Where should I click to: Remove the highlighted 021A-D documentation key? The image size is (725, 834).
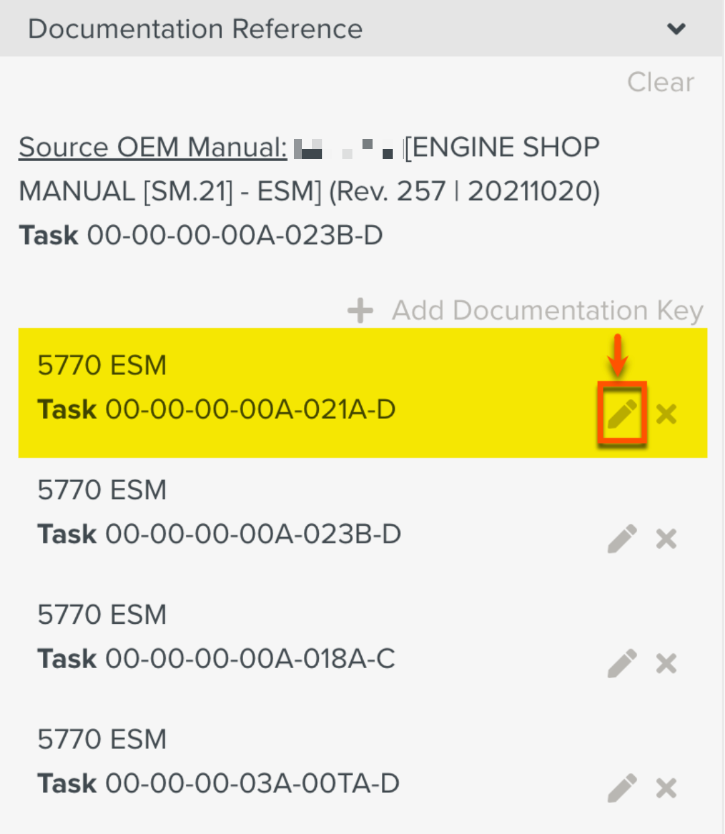(666, 414)
